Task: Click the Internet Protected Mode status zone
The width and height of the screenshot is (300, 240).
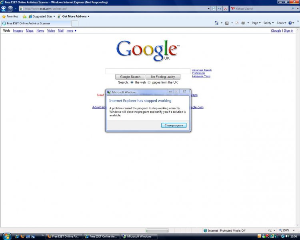Action: tap(225, 230)
